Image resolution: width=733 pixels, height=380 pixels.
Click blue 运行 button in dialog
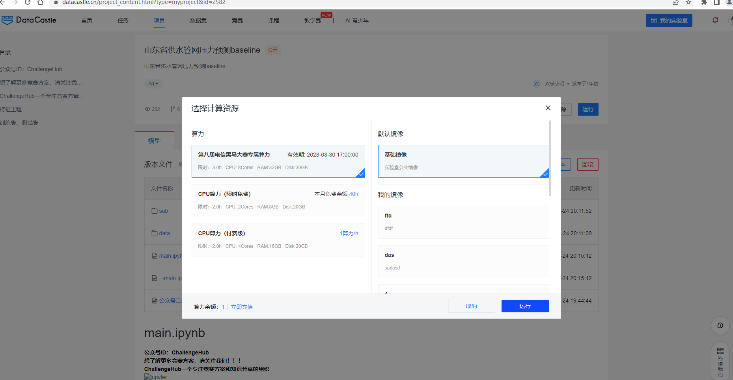tap(525, 306)
